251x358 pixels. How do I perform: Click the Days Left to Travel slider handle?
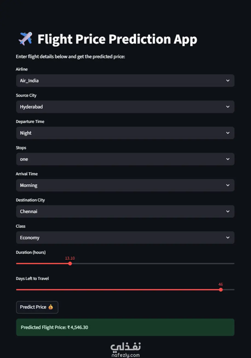tap(221, 290)
